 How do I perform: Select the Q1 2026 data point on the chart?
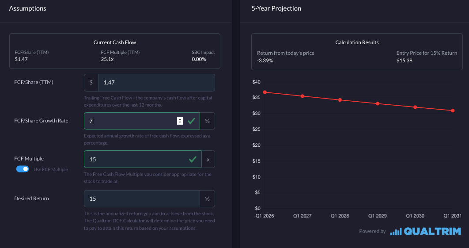pos(265,92)
